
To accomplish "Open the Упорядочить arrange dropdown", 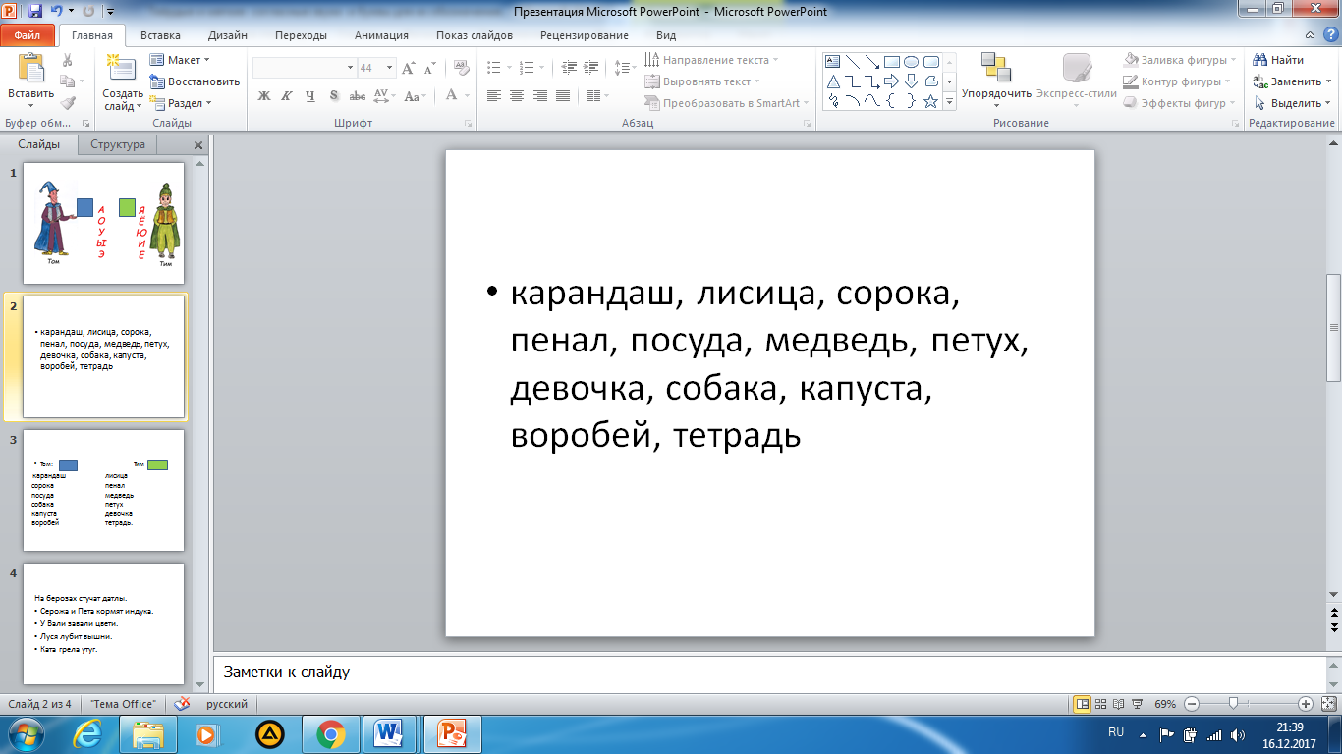I will tap(996, 79).
